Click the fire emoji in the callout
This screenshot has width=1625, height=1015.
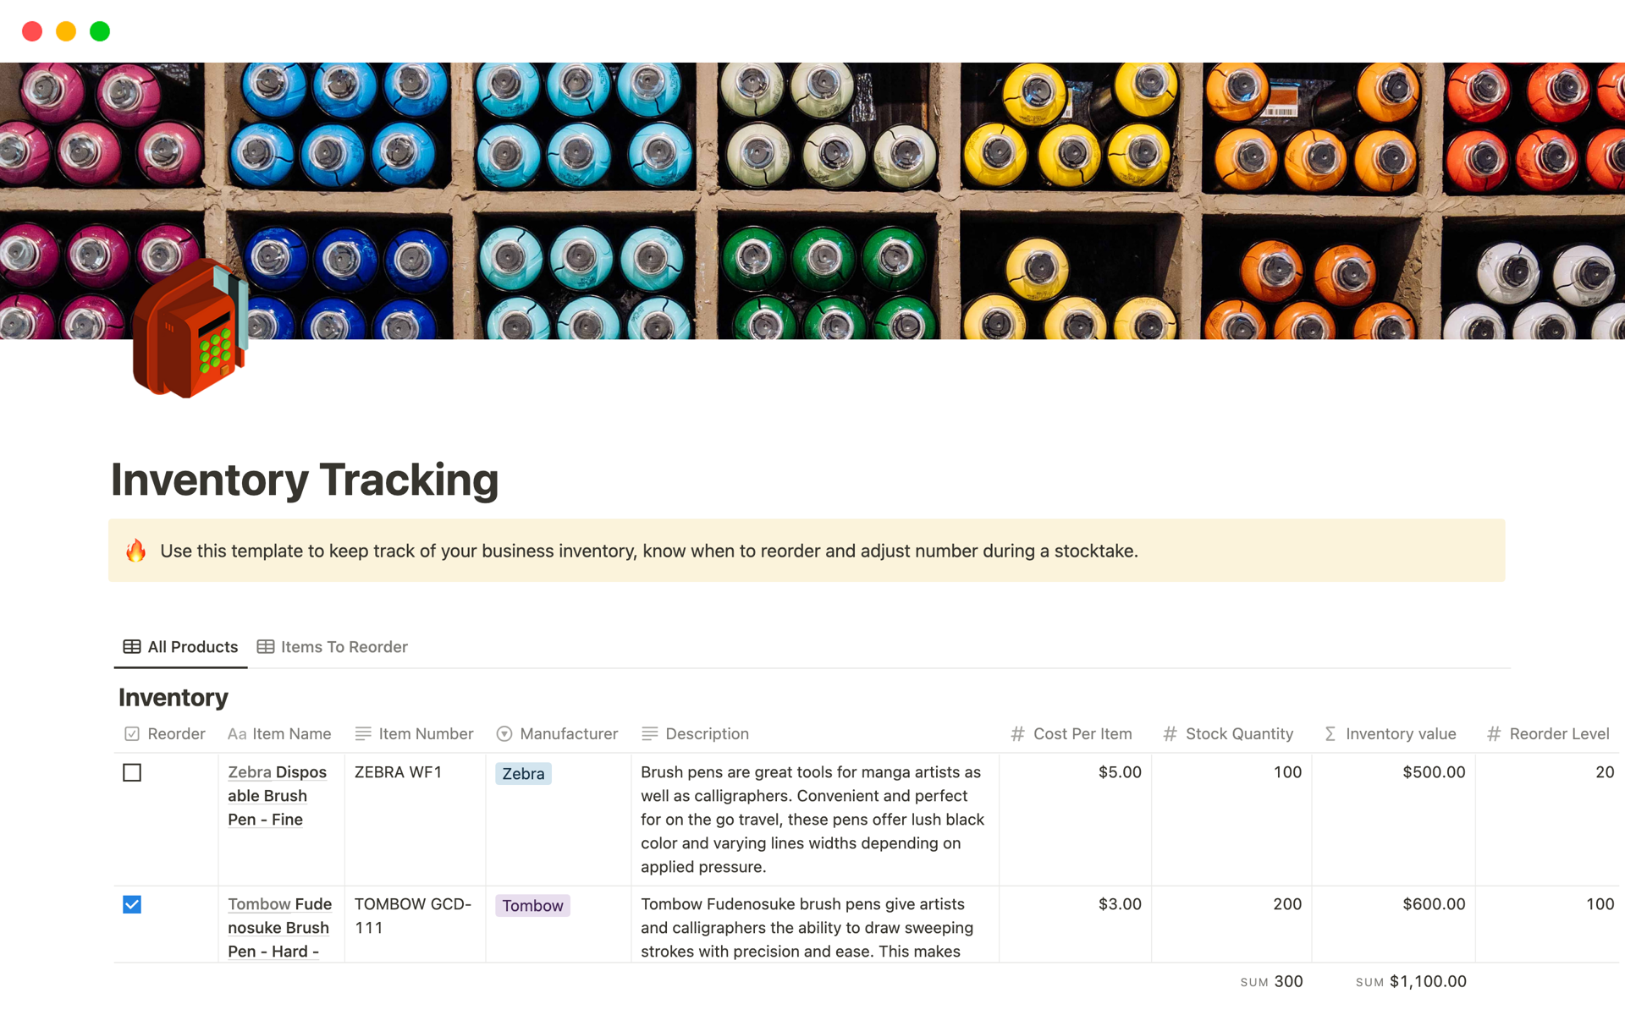coord(136,551)
